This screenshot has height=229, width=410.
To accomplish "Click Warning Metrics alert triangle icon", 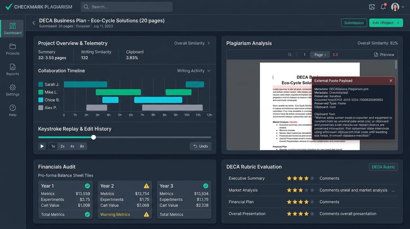I will pos(146,214).
